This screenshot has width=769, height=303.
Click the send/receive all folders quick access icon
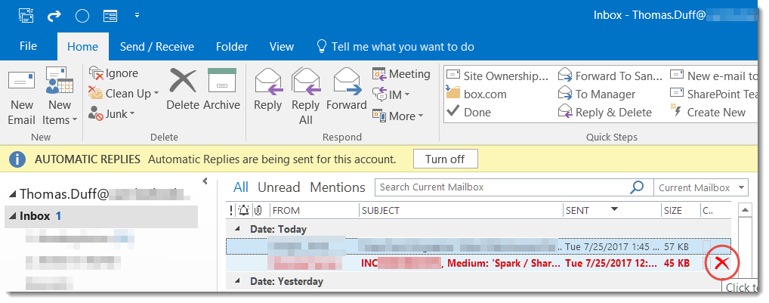point(26,16)
